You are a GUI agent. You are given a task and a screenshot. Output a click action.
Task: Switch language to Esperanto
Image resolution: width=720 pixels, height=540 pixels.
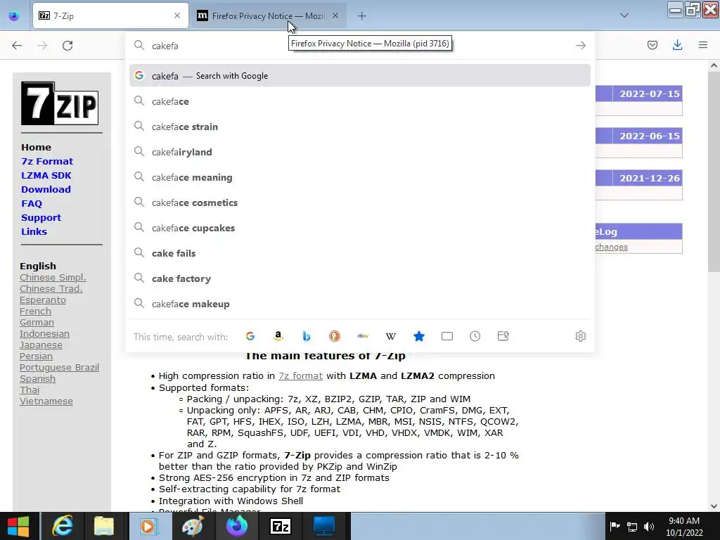pyautogui.click(x=43, y=300)
